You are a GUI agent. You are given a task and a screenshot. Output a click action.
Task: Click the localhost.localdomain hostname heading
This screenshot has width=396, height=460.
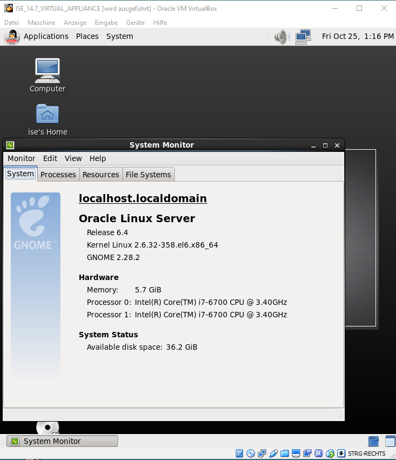point(143,198)
